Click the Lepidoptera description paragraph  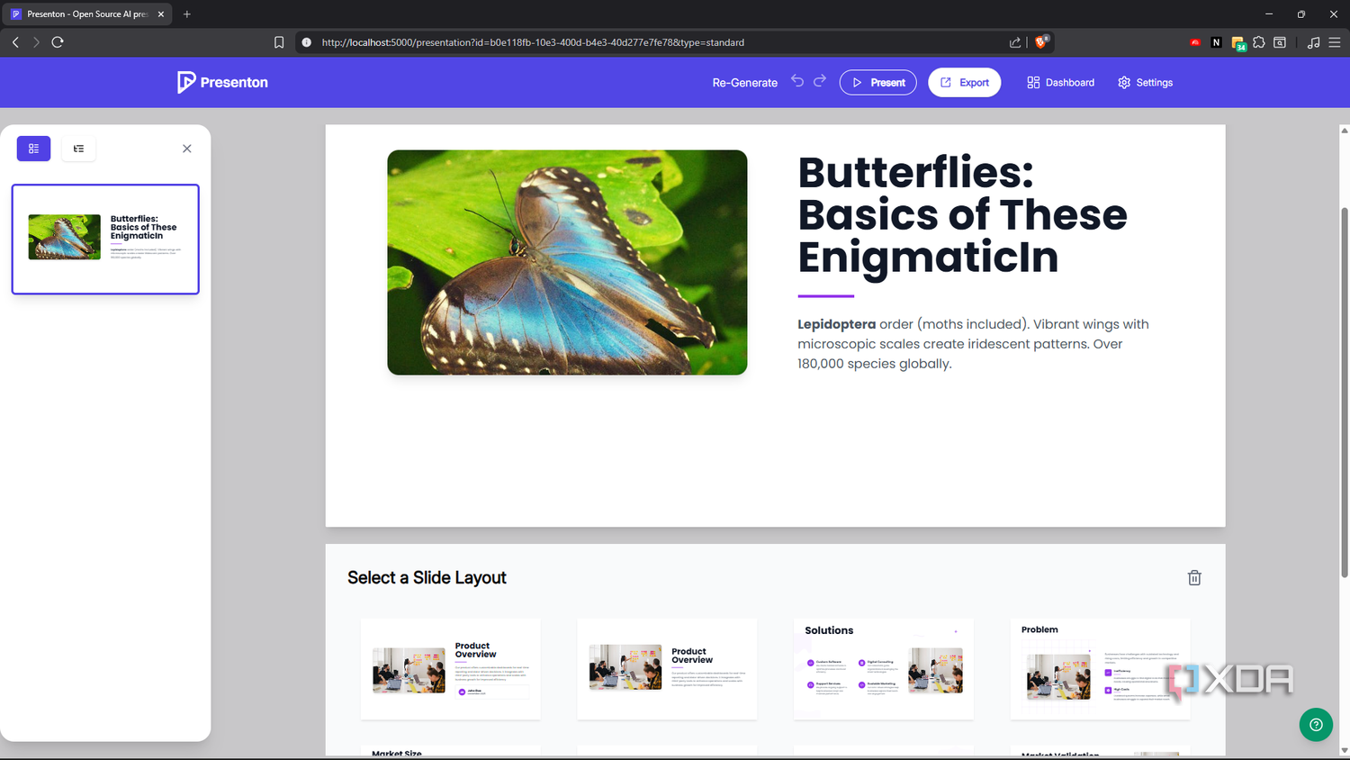coord(973,344)
